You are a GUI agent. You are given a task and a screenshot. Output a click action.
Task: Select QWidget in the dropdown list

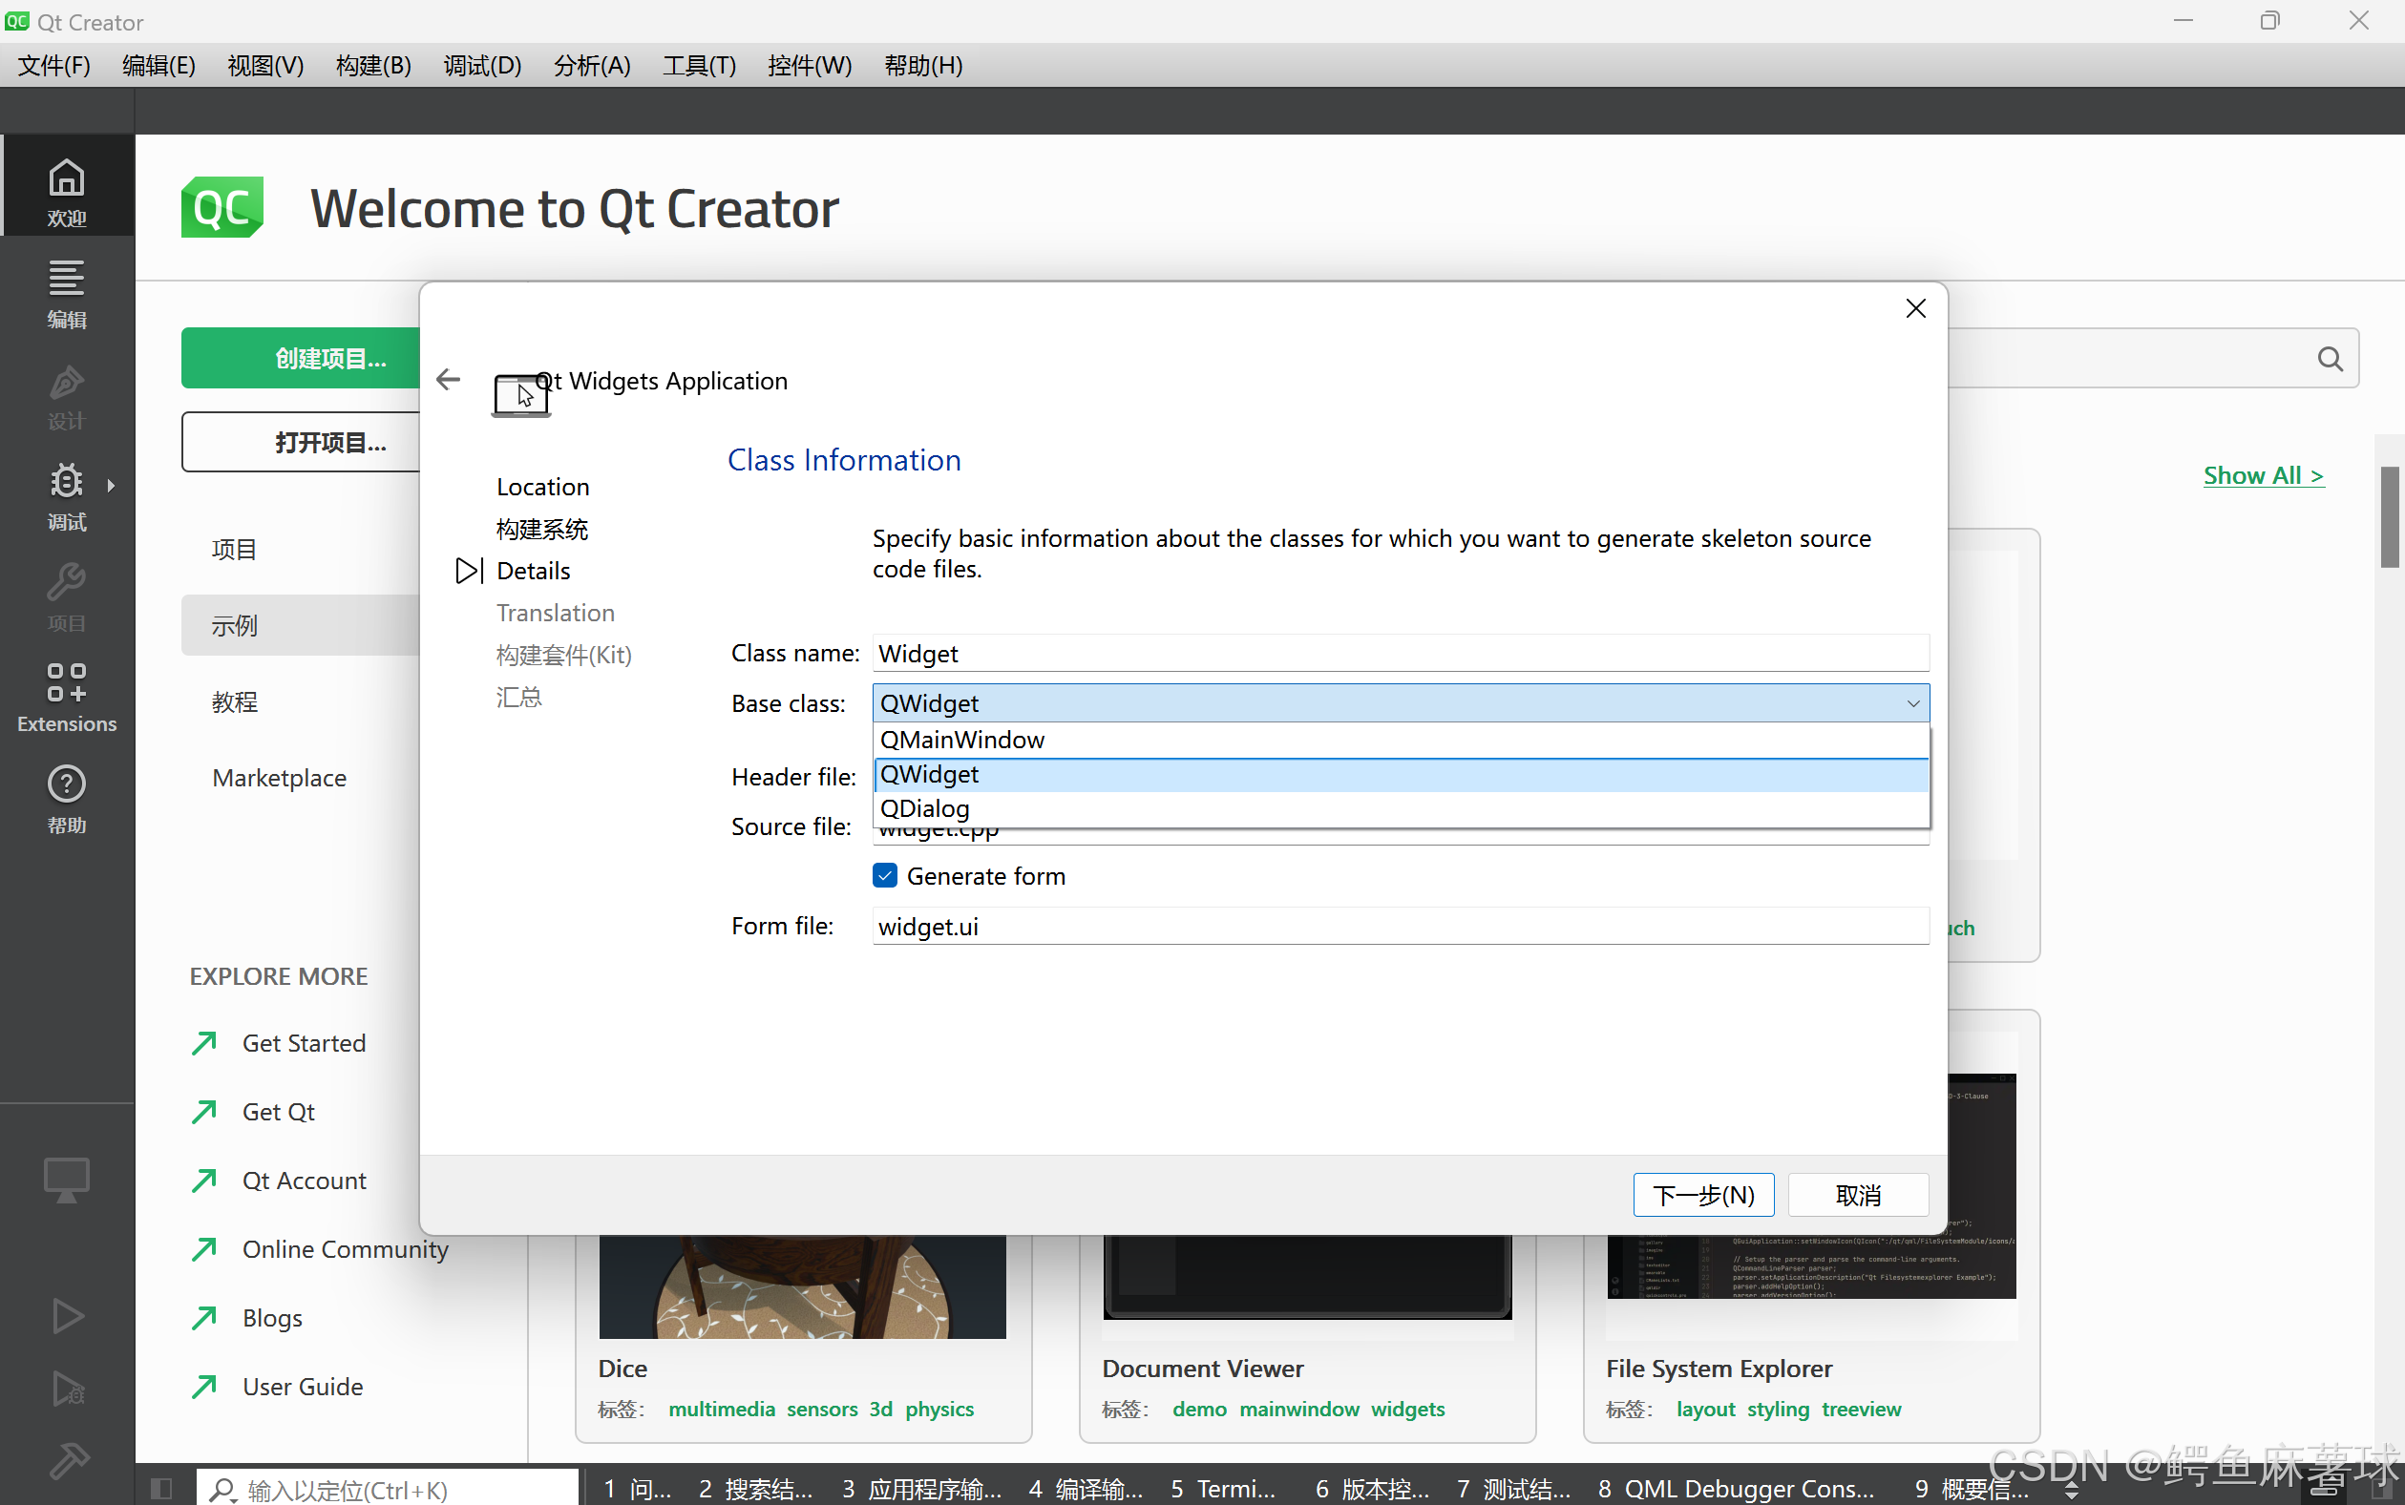tap(1402, 774)
